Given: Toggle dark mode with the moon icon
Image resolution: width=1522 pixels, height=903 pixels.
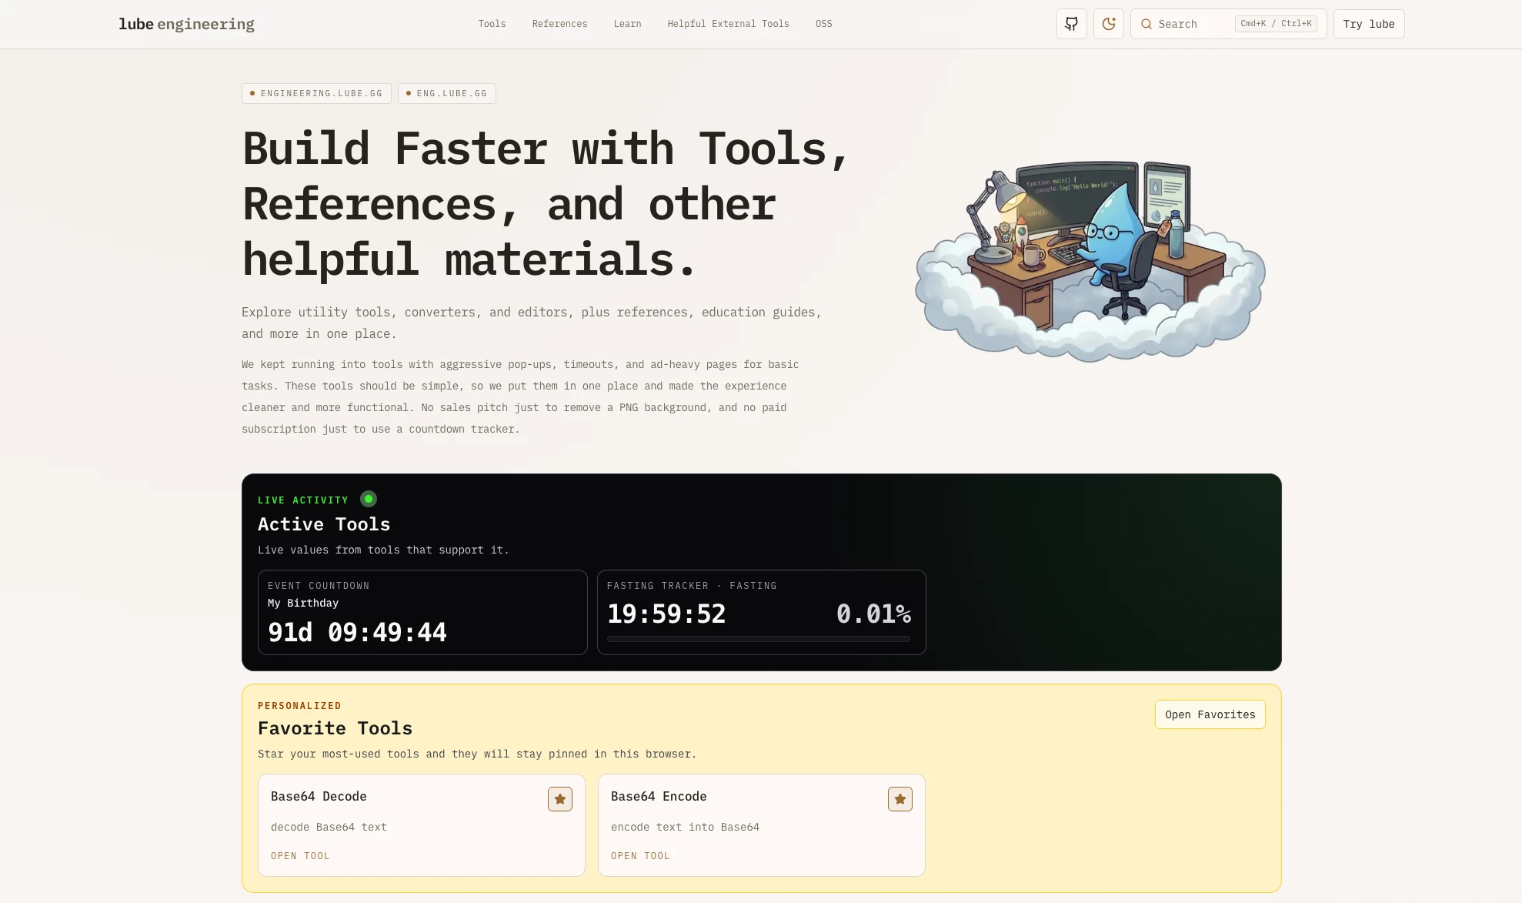Looking at the screenshot, I should (x=1108, y=24).
